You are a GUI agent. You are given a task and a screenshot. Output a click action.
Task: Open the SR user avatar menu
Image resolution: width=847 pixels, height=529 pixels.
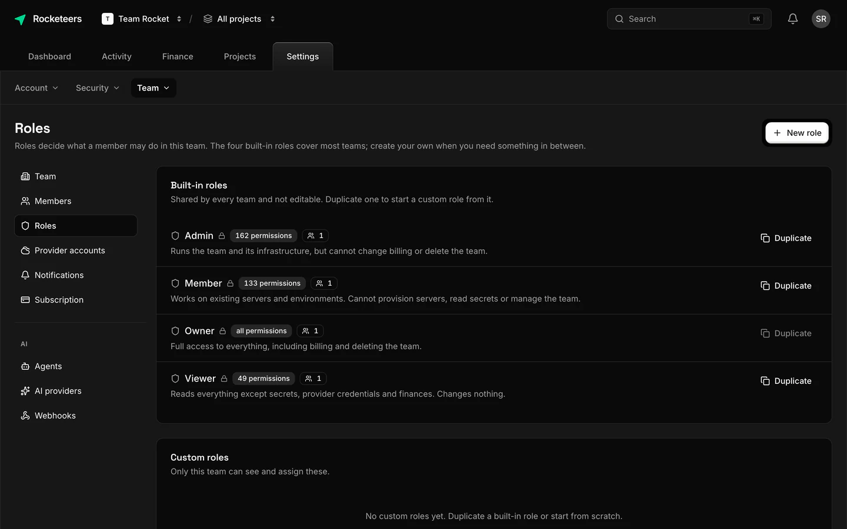[821, 19]
